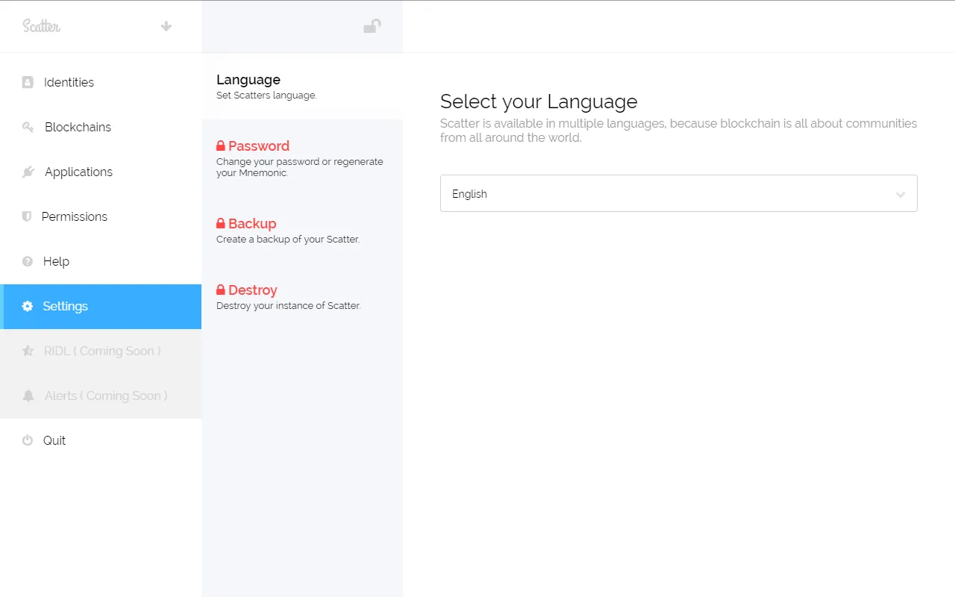
Task: Click the down arrow icon beside Scatter logo
Action: click(166, 26)
